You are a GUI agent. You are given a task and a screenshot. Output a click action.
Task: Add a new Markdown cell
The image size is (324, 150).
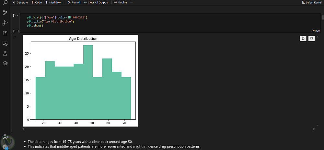point(53,2)
